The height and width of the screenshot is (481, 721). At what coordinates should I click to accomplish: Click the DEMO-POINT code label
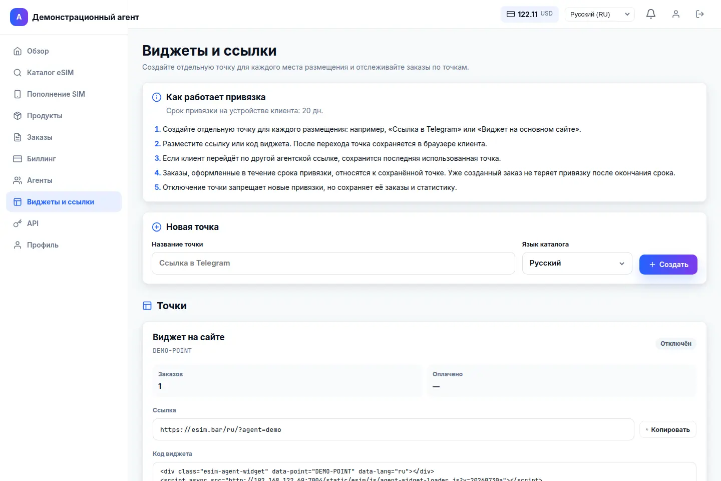pyautogui.click(x=172, y=351)
